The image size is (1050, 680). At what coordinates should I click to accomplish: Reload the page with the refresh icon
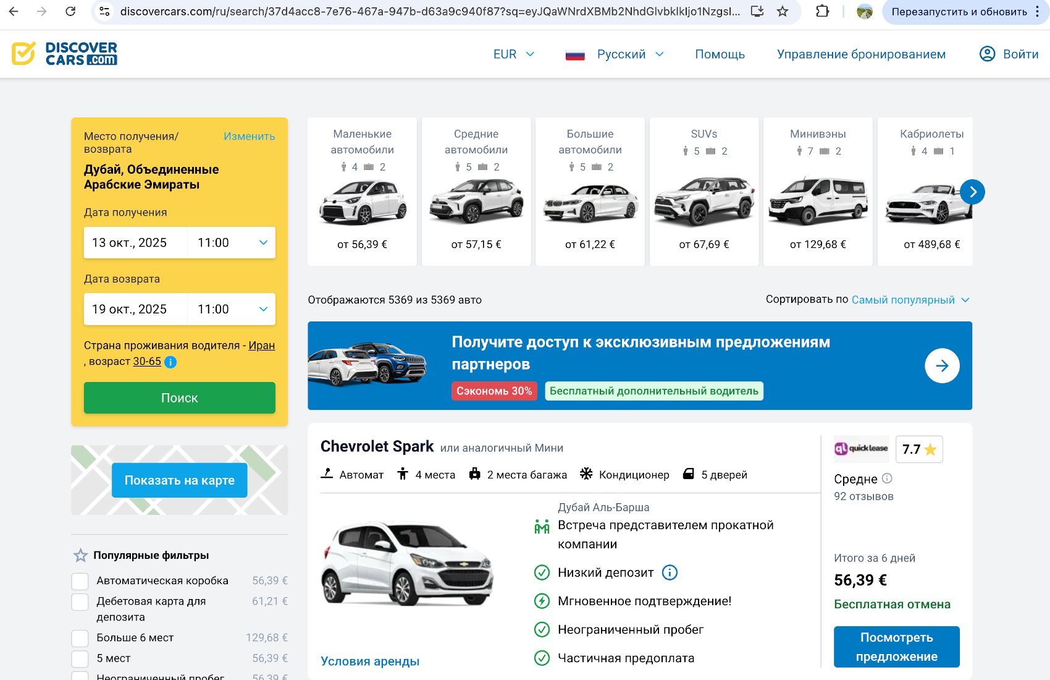[x=70, y=11]
